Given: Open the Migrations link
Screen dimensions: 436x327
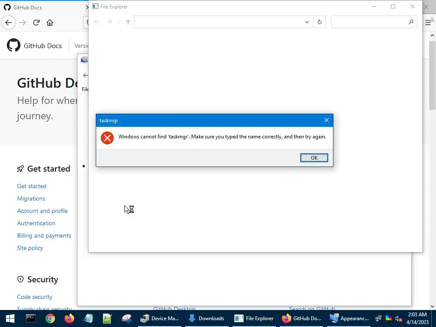Looking at the screenshot, I should tap(31, 198).
